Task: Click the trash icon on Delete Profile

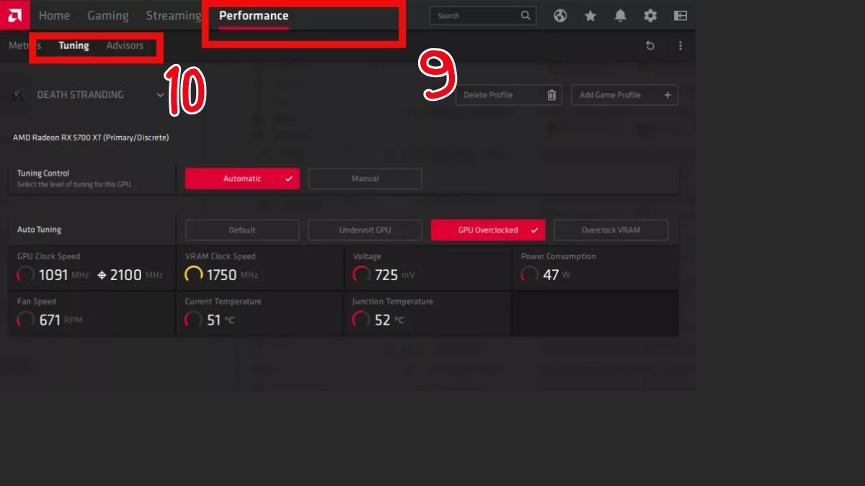Action: point(551,94)
